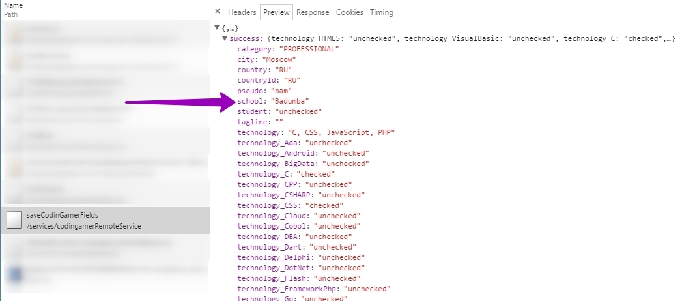Switch to the Cookies tab
This screenshot has height=301, width=695.
350,12
